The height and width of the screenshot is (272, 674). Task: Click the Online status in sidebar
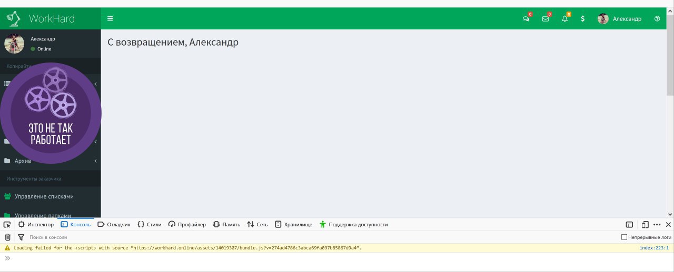(x=41, y=49)
